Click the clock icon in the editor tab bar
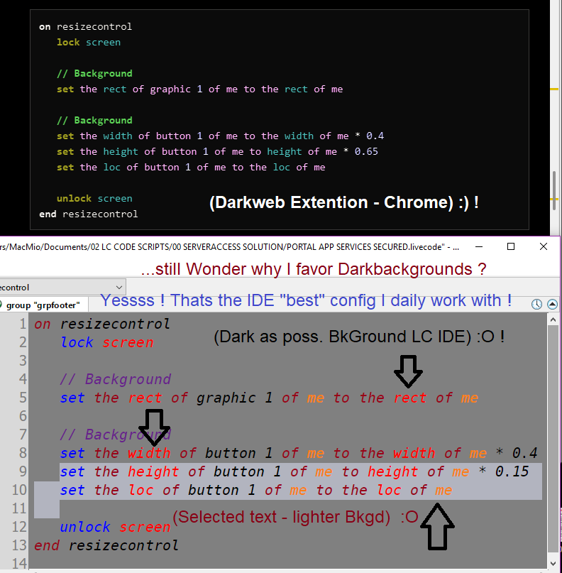562x573 pixels. pyautogui.click(x=536, y=304)
